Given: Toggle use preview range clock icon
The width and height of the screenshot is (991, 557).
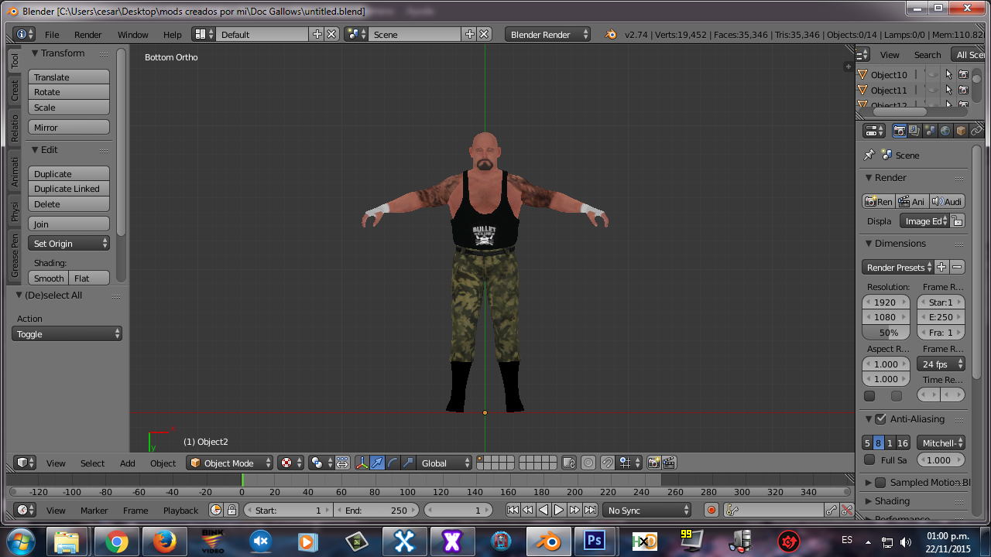Looking at the screenshot, I should [216, 510].
